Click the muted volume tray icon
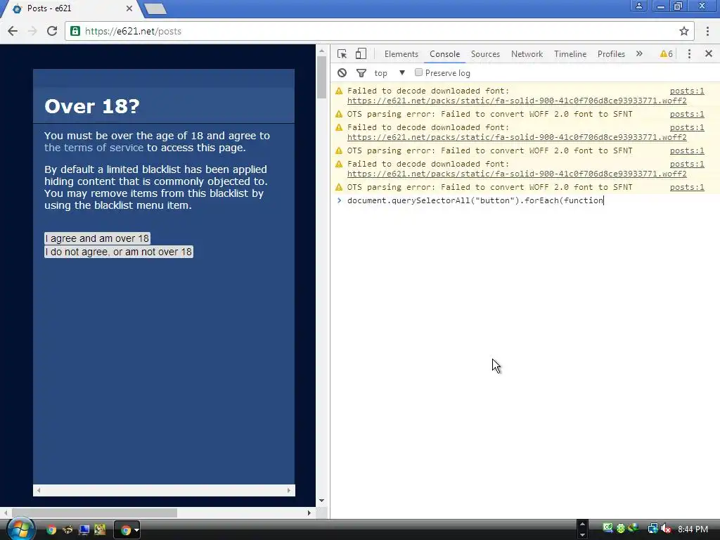Viewport: 720px width, 540px height. [x=665, y=529]
